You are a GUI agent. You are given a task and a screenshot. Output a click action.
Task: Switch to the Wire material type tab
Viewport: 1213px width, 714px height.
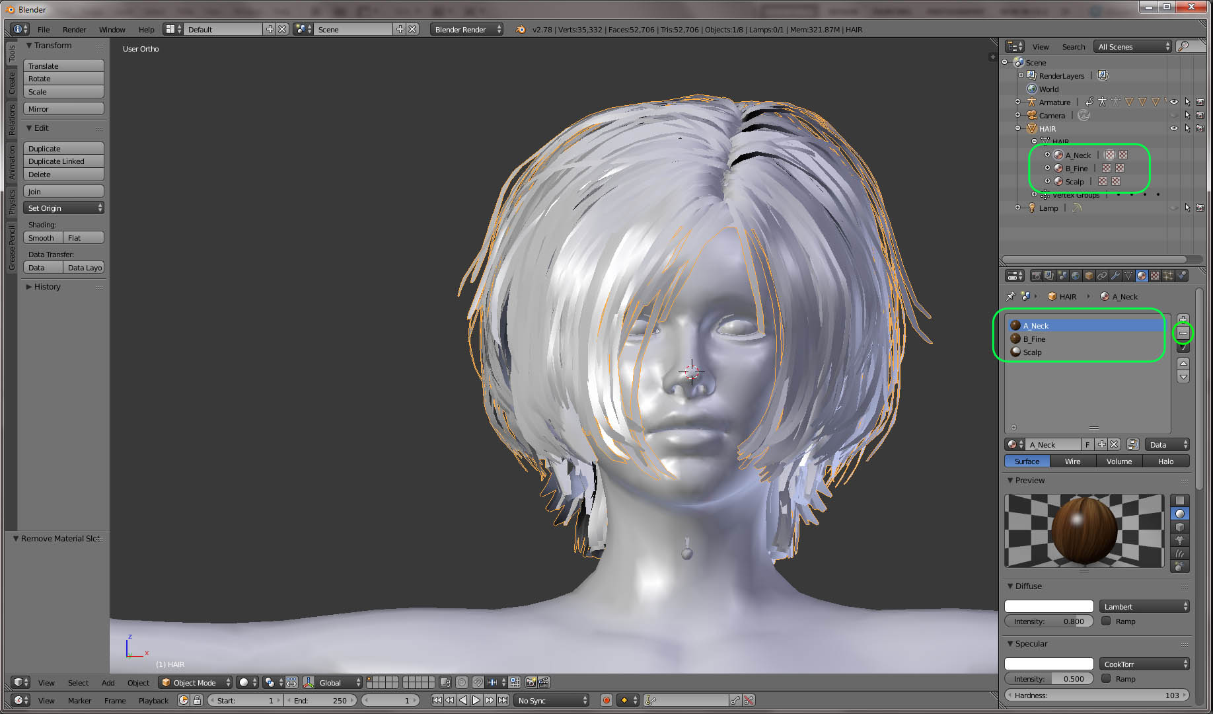click(1073, 461)
